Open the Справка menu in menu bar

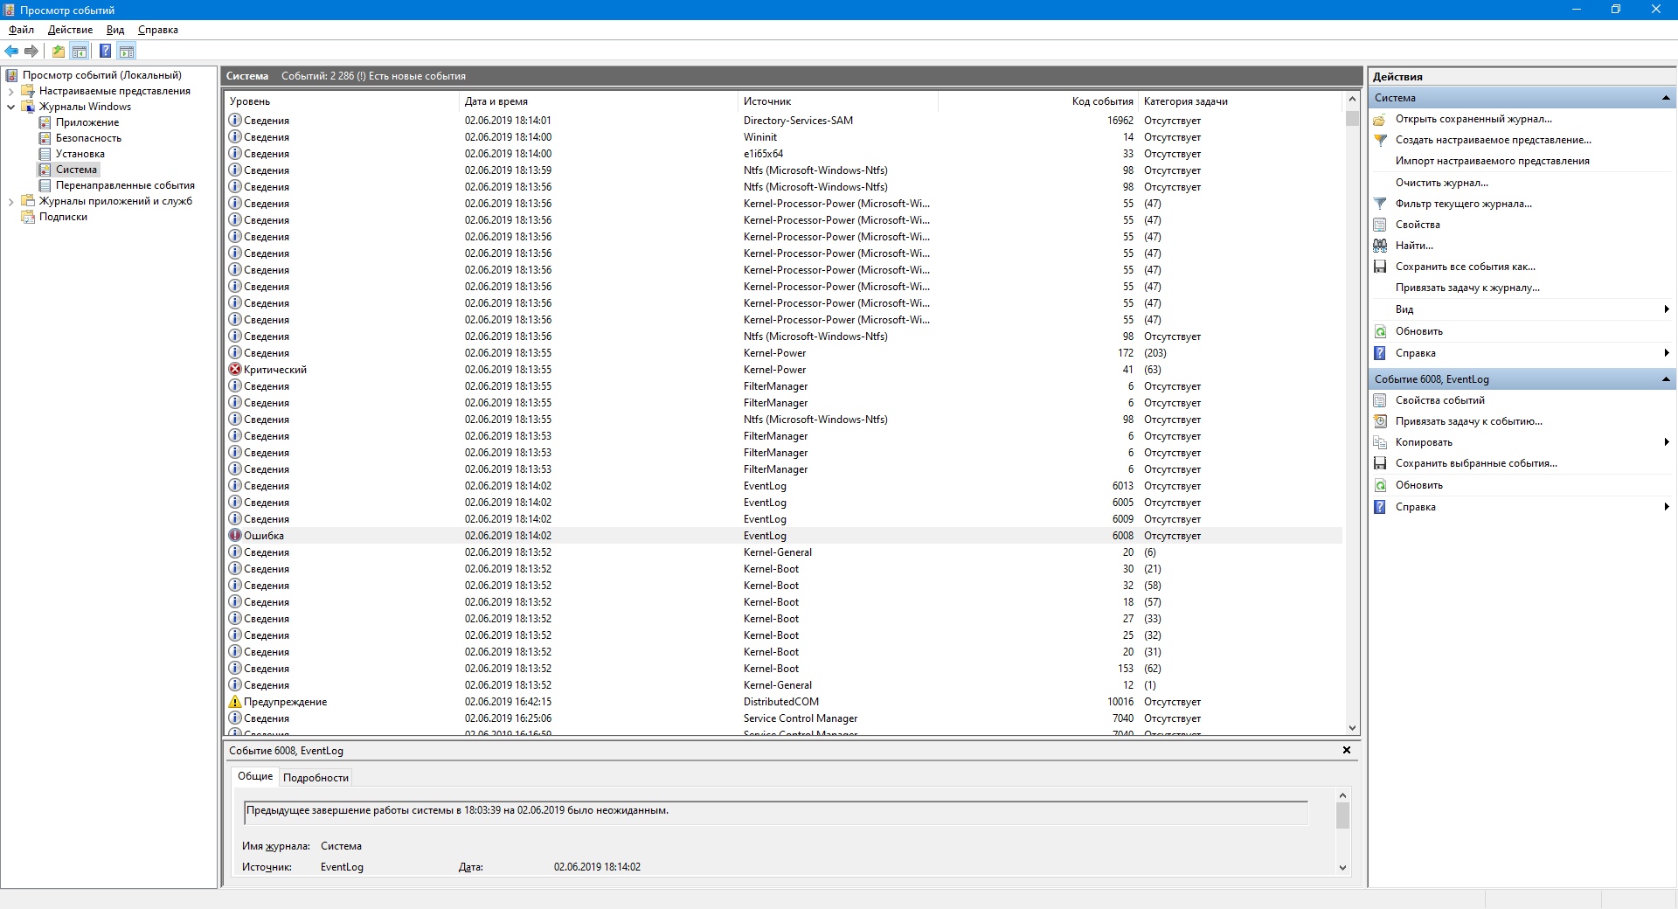coord(158,30)
